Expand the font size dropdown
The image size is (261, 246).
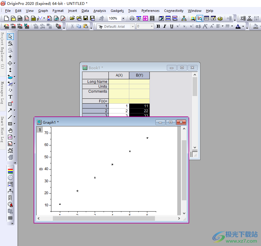(x=152, y=27)
